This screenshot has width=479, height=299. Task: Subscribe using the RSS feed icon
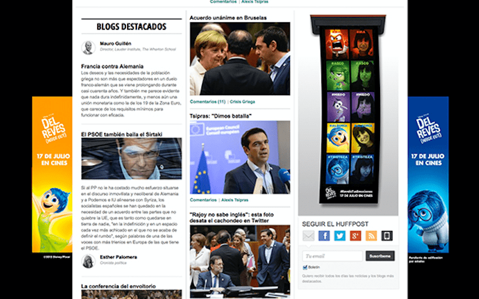pos(371,236)
